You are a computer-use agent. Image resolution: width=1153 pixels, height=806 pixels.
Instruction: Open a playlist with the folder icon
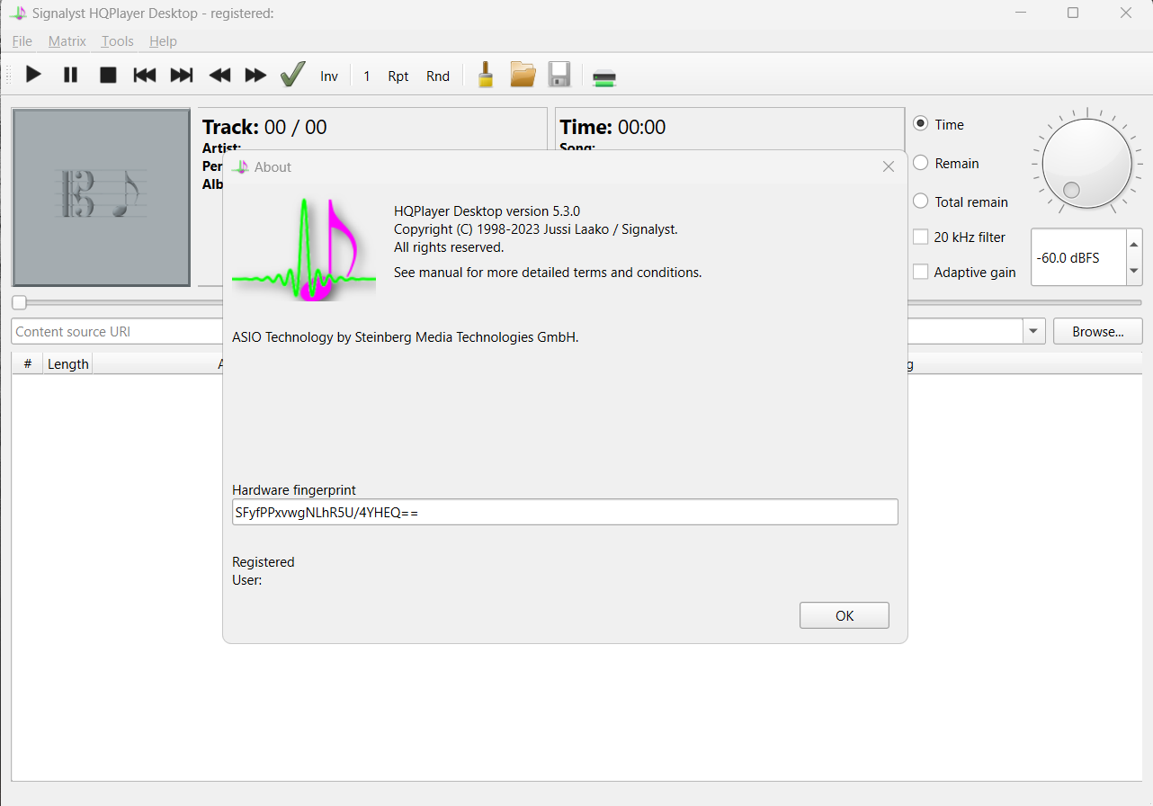pyautogui.click(x=523, y=75)
